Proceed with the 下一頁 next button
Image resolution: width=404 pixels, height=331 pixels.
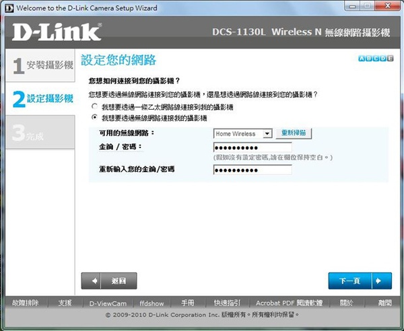click(x=360, y=281)
